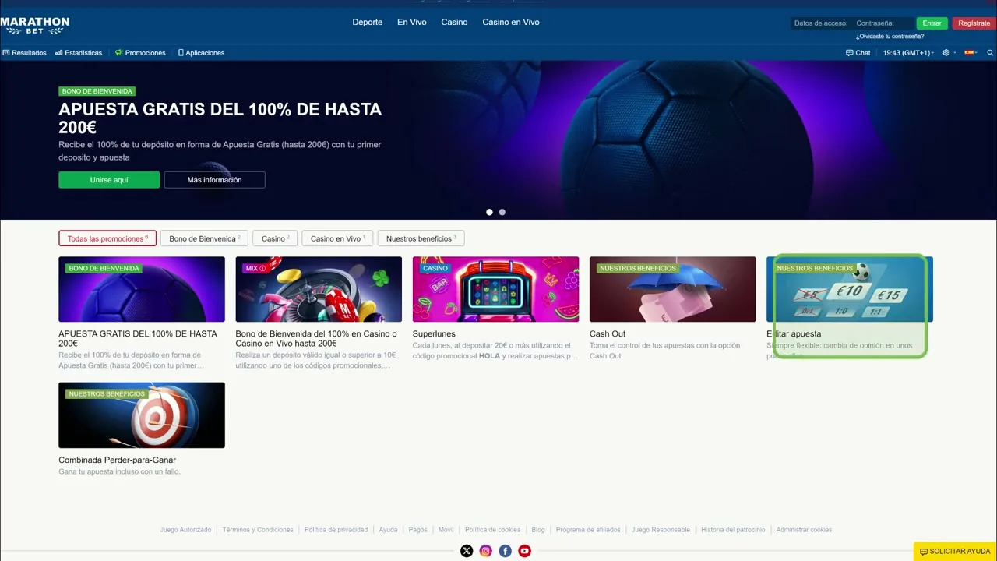
Task: Click the green Entrar button
Action: [932, 23]
